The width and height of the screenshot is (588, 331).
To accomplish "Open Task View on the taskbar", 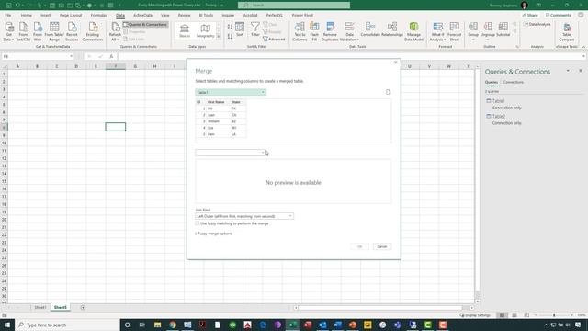I will click(142, 325).
